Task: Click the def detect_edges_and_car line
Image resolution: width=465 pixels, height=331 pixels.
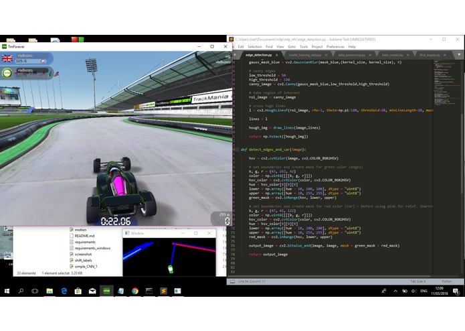Action: (x=273, y=149)
